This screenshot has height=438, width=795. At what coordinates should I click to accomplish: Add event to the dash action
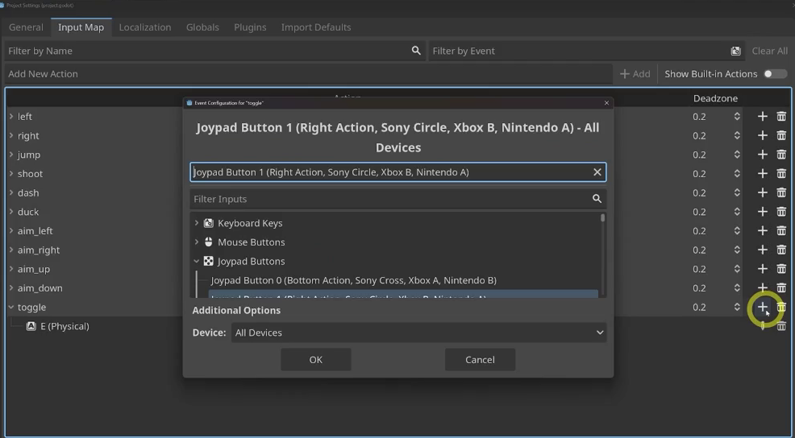[x=762, y=193]
